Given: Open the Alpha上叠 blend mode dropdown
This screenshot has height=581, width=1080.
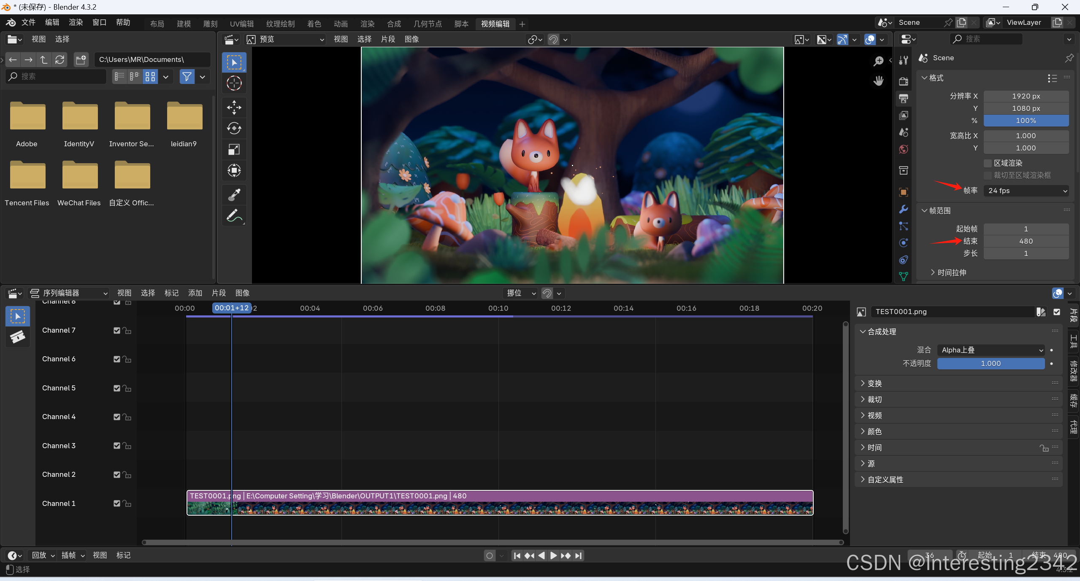Looking at the screenshot, I should 991,350.
